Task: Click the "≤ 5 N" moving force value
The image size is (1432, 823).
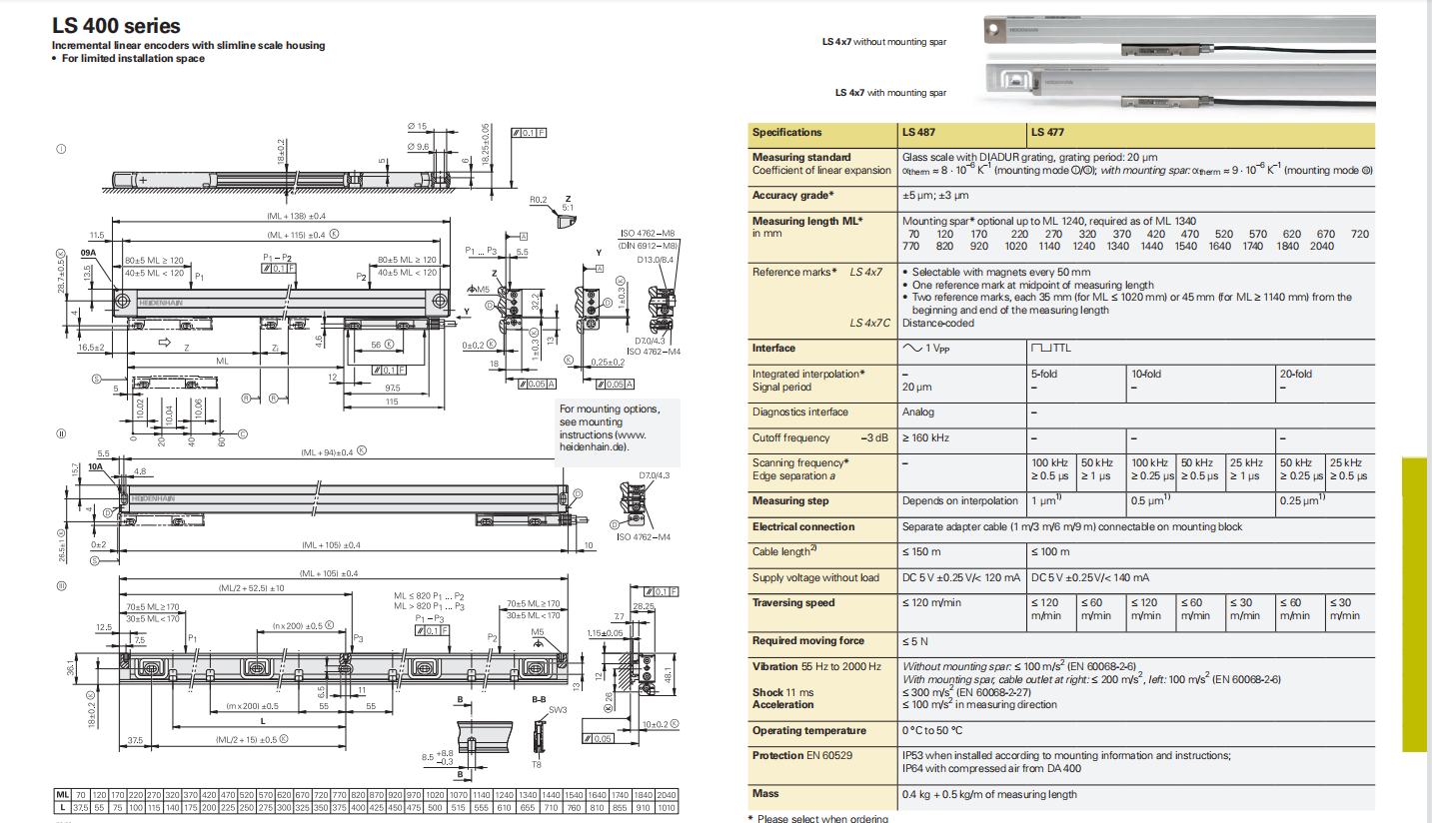Action: [915, 641]
